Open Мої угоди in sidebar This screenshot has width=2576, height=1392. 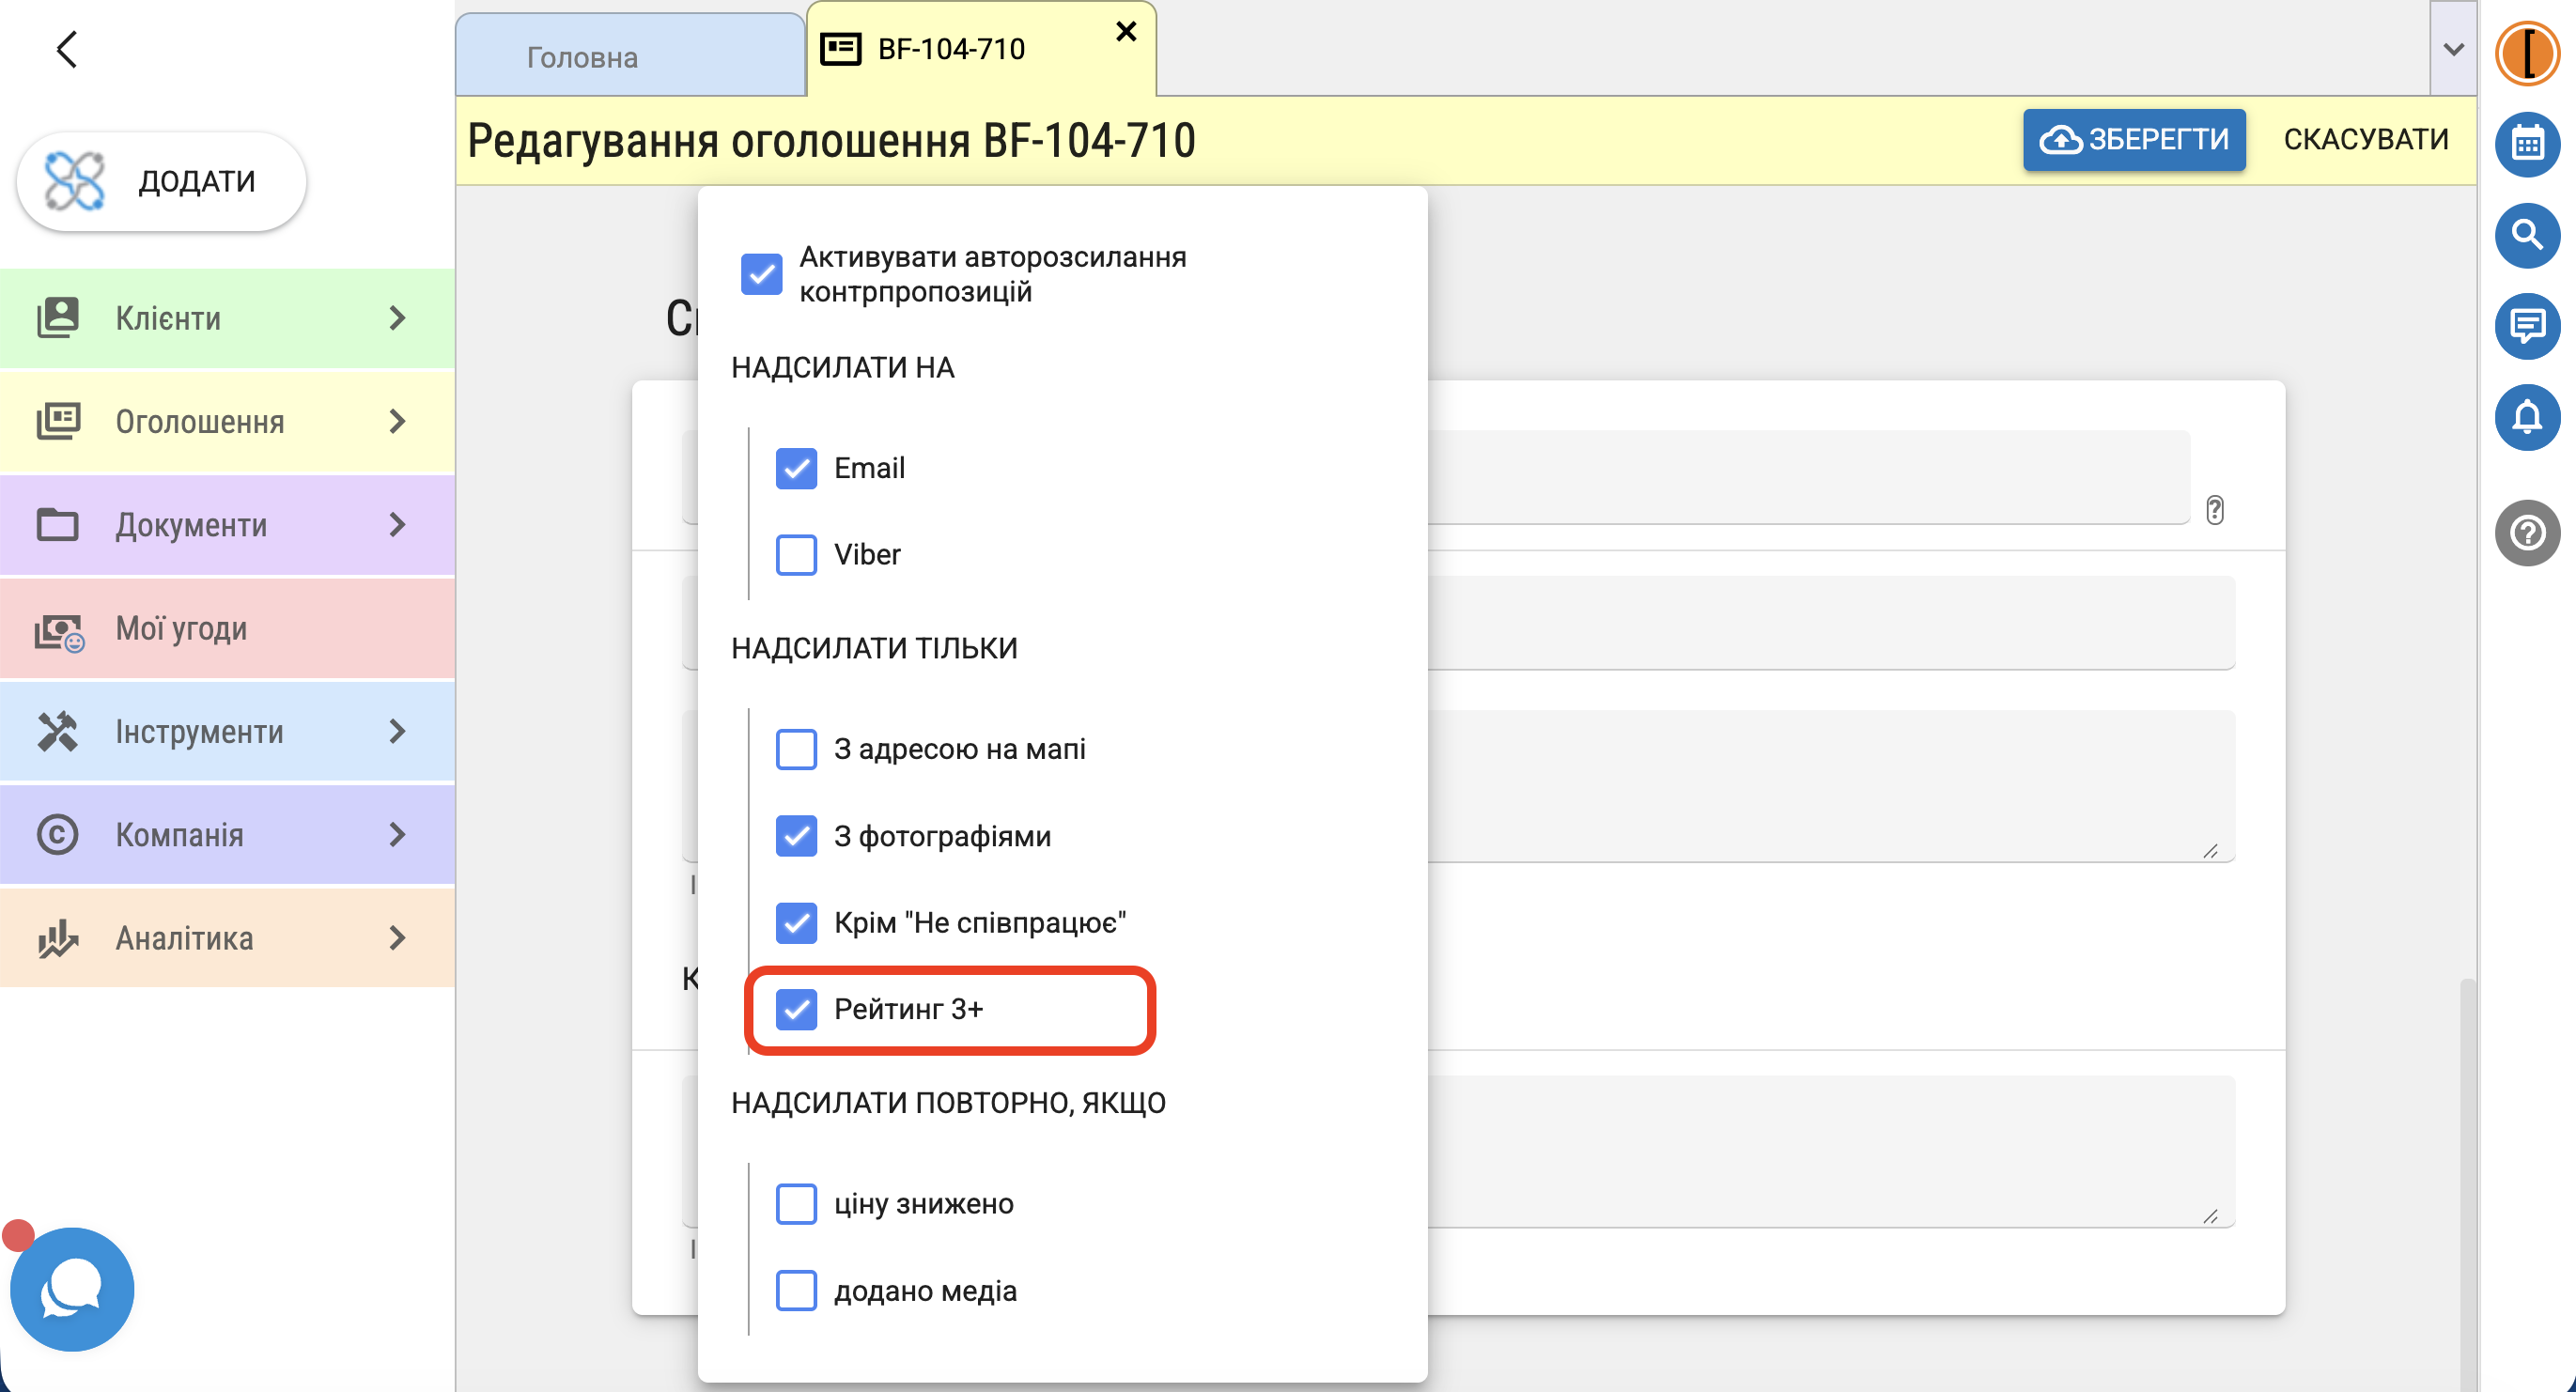click(x=227, y=628)
